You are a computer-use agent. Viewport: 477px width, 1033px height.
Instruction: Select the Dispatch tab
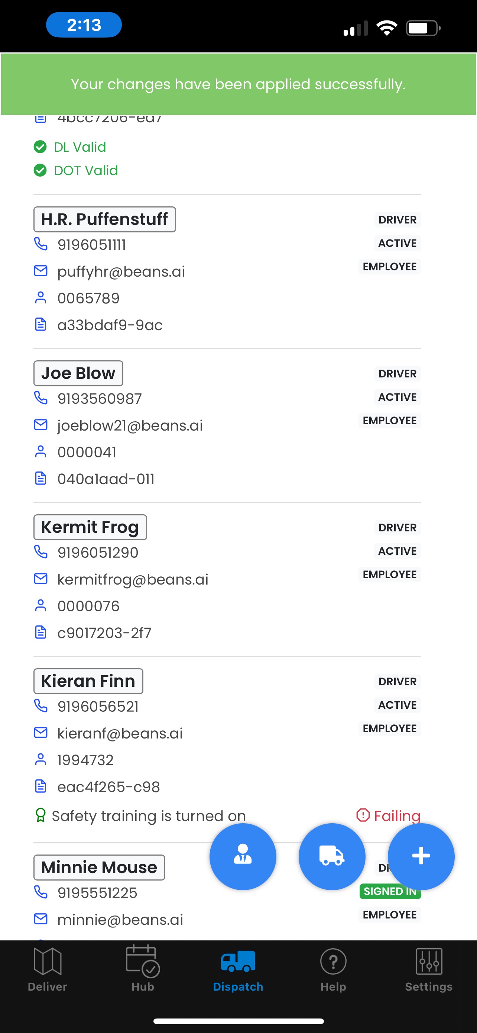pos(238,969)
